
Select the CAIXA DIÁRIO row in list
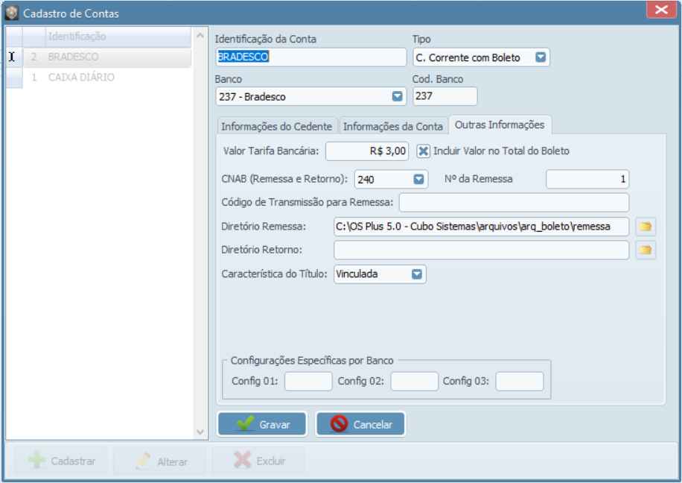click(x=107, y=78)
